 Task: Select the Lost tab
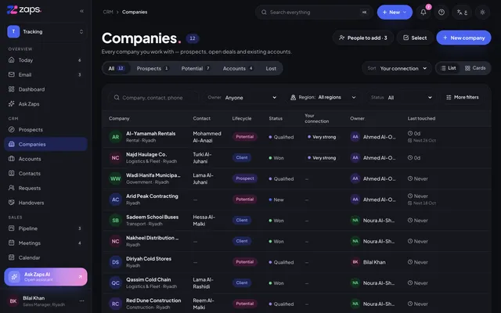pos(271,68)
